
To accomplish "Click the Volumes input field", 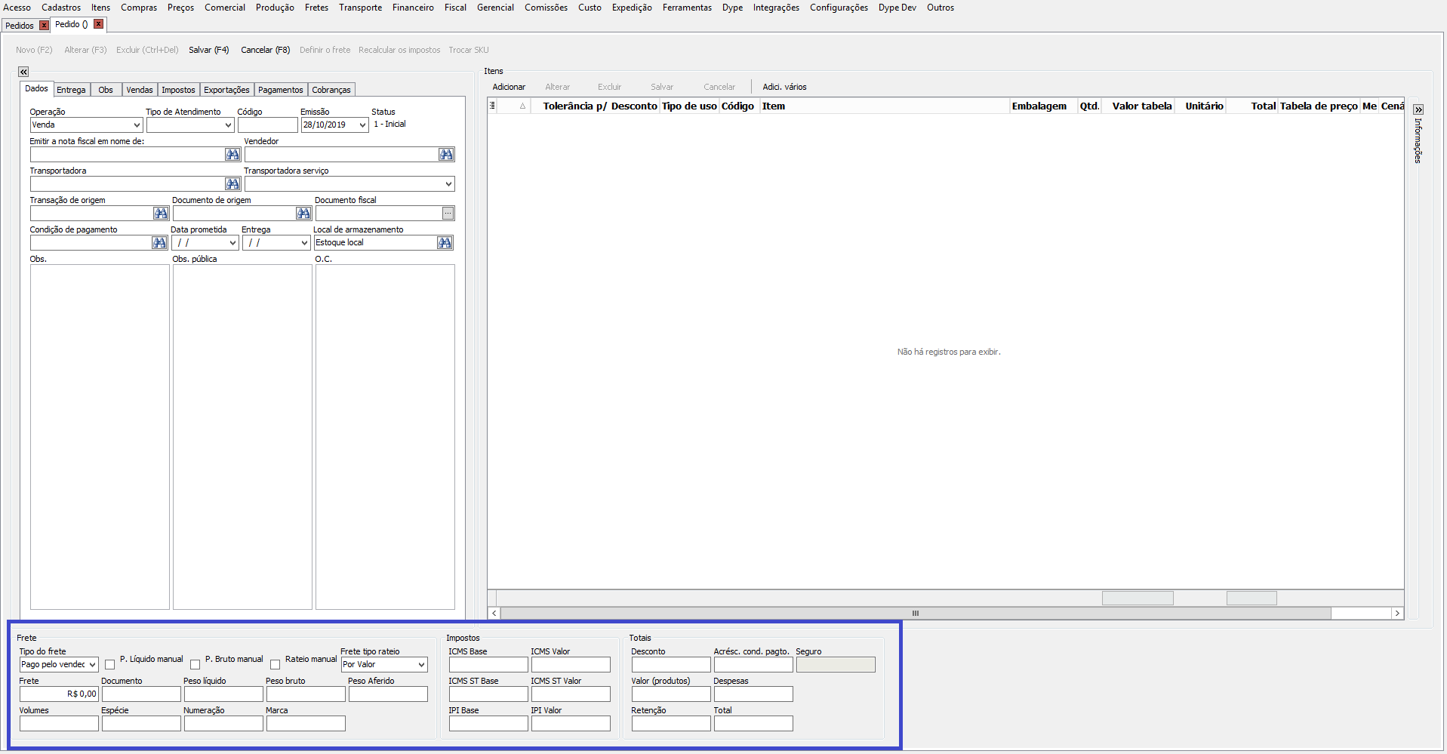I will [x=59, y=724].
